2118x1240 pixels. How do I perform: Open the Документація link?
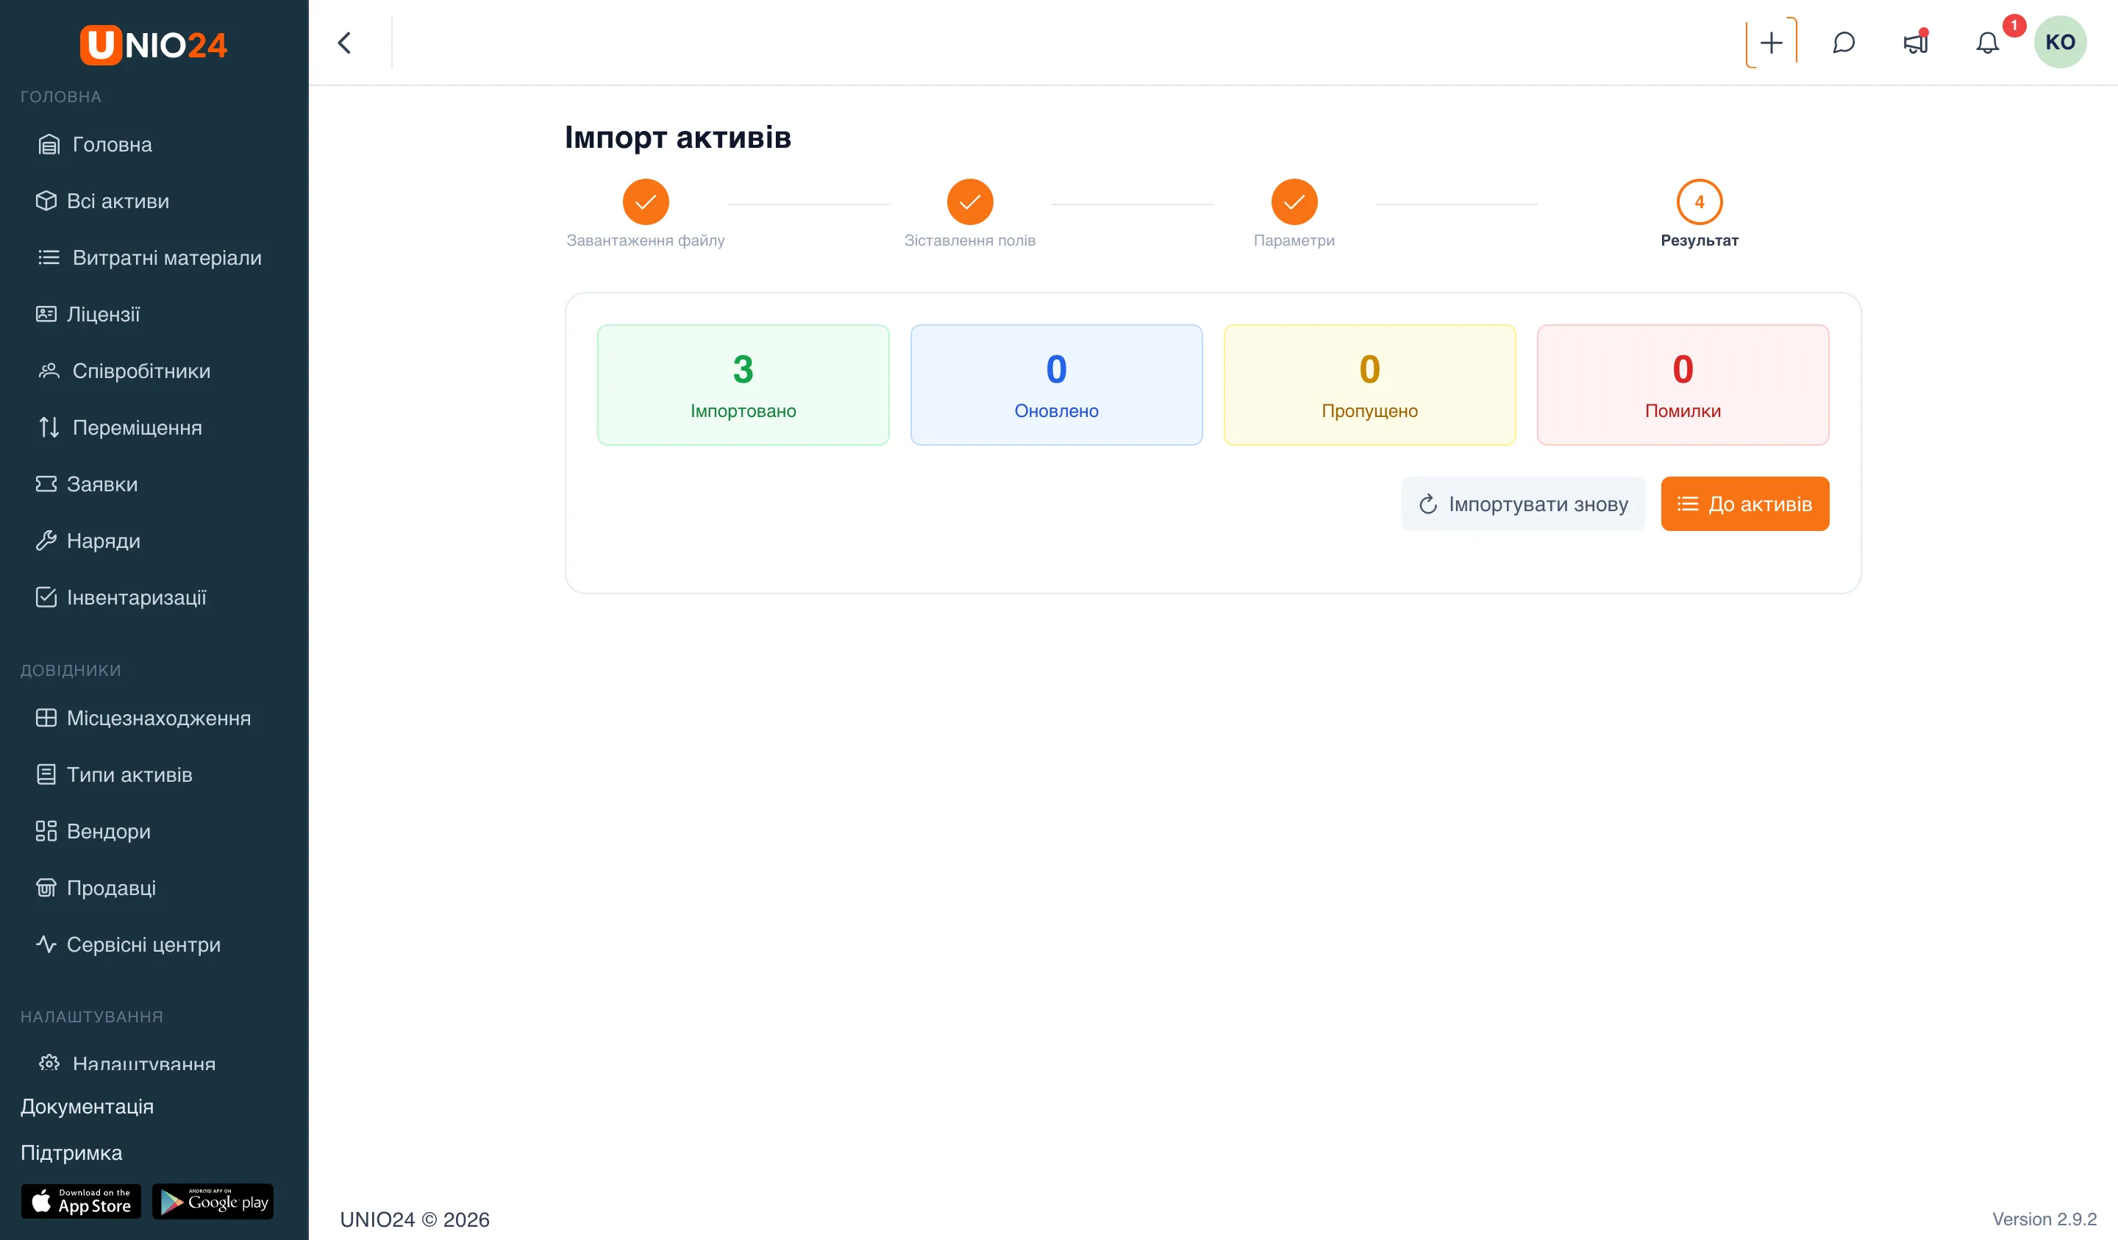click(88, 1106)
